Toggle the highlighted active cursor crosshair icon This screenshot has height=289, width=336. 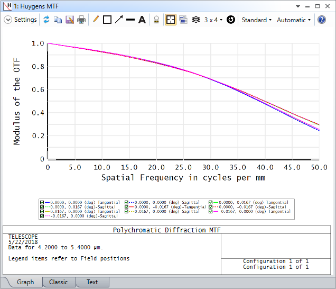[171, 20]
